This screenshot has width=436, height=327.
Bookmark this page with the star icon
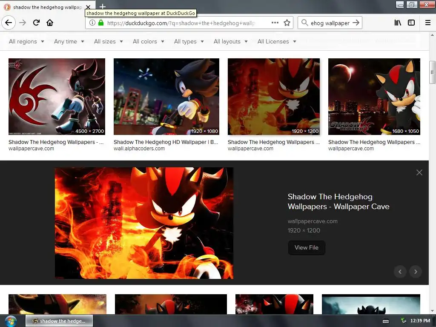[x=287, y=23]
